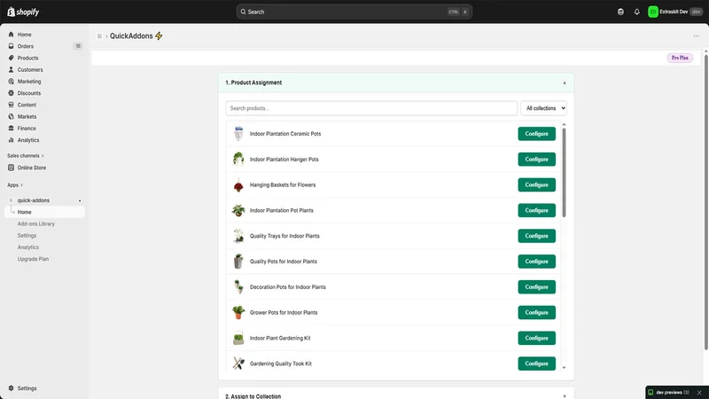Screen dimensions: 709x399
Task: Click Quality Trays for Indoor Plants thumbnail
Action: click(x=238, y=236)
